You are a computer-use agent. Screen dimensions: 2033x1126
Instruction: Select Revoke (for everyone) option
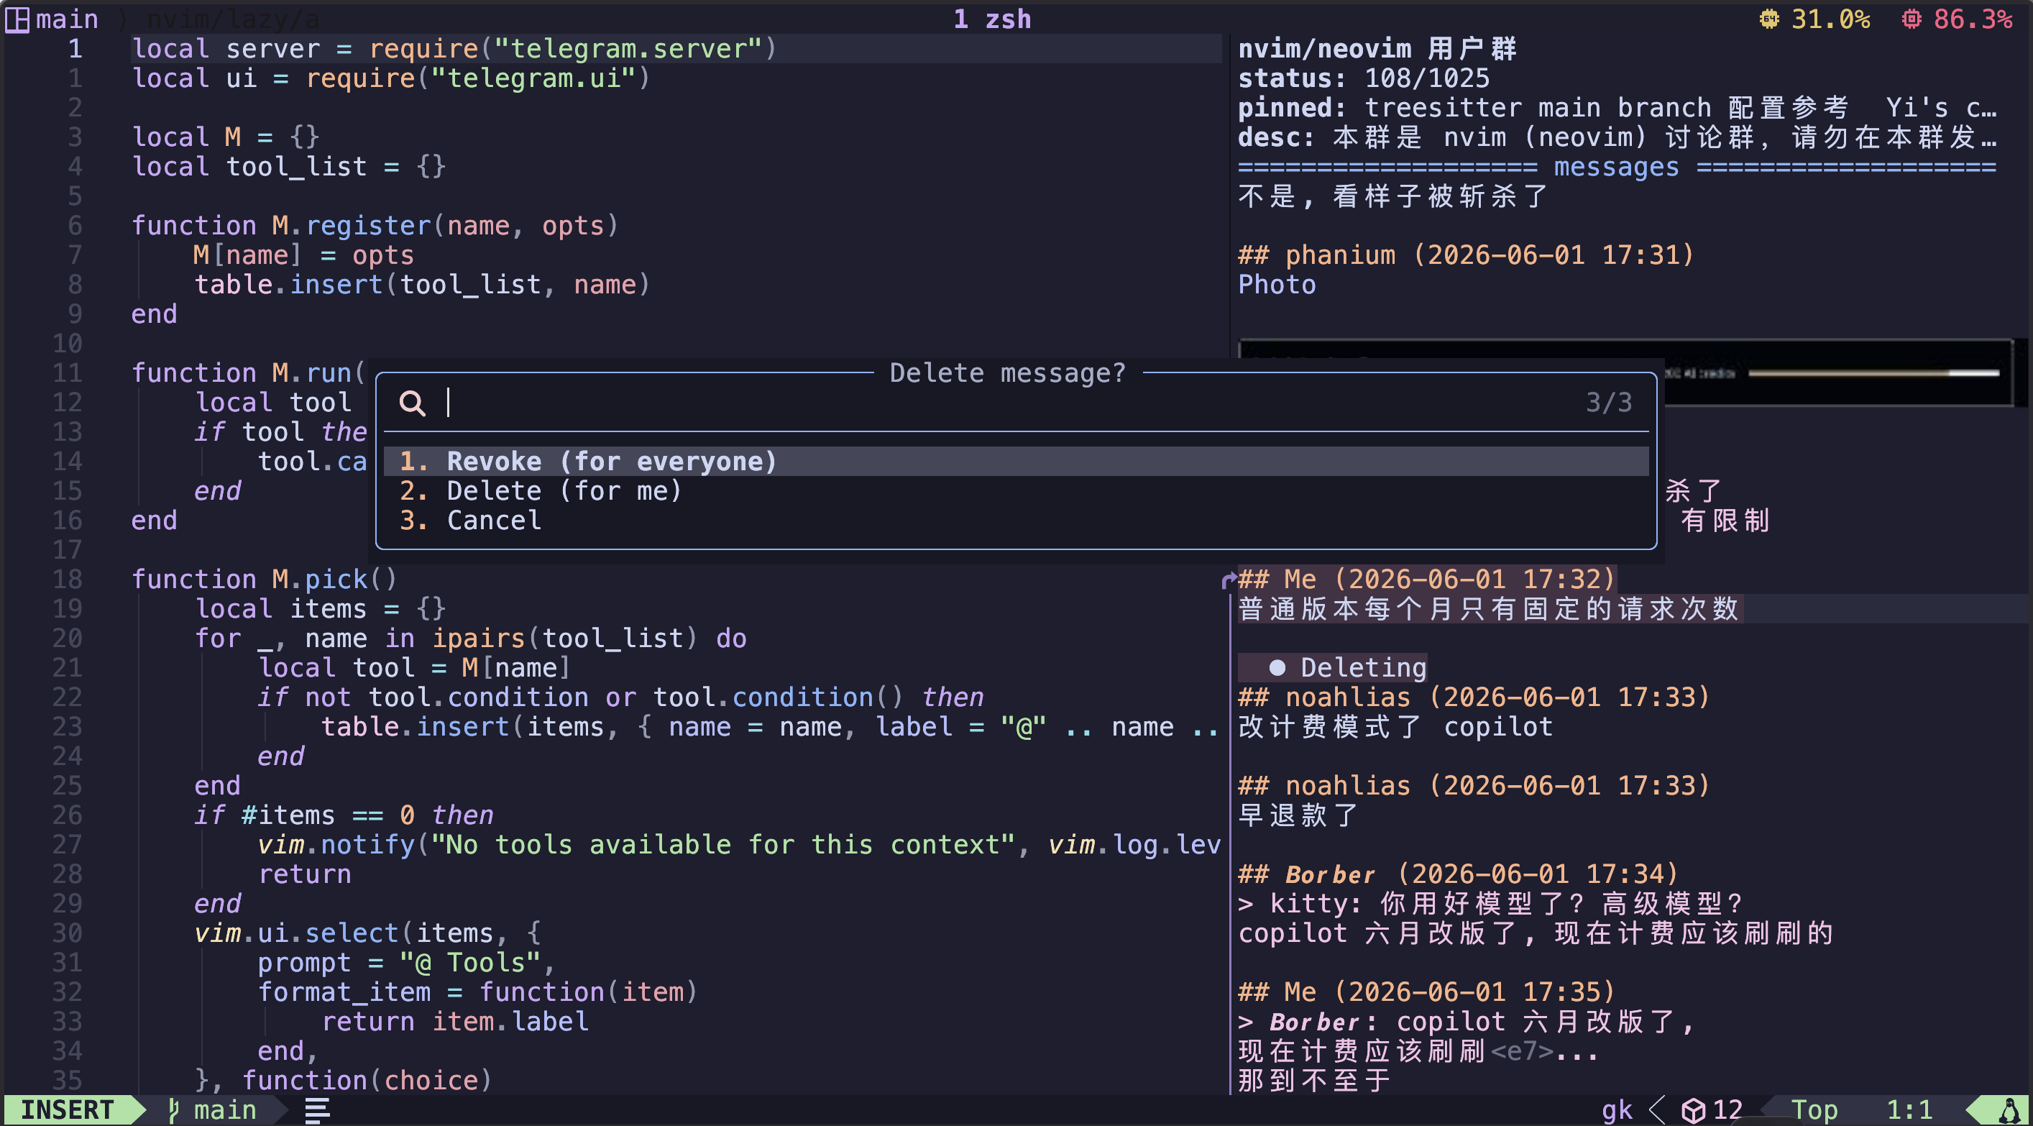[x=1016, y=461]
